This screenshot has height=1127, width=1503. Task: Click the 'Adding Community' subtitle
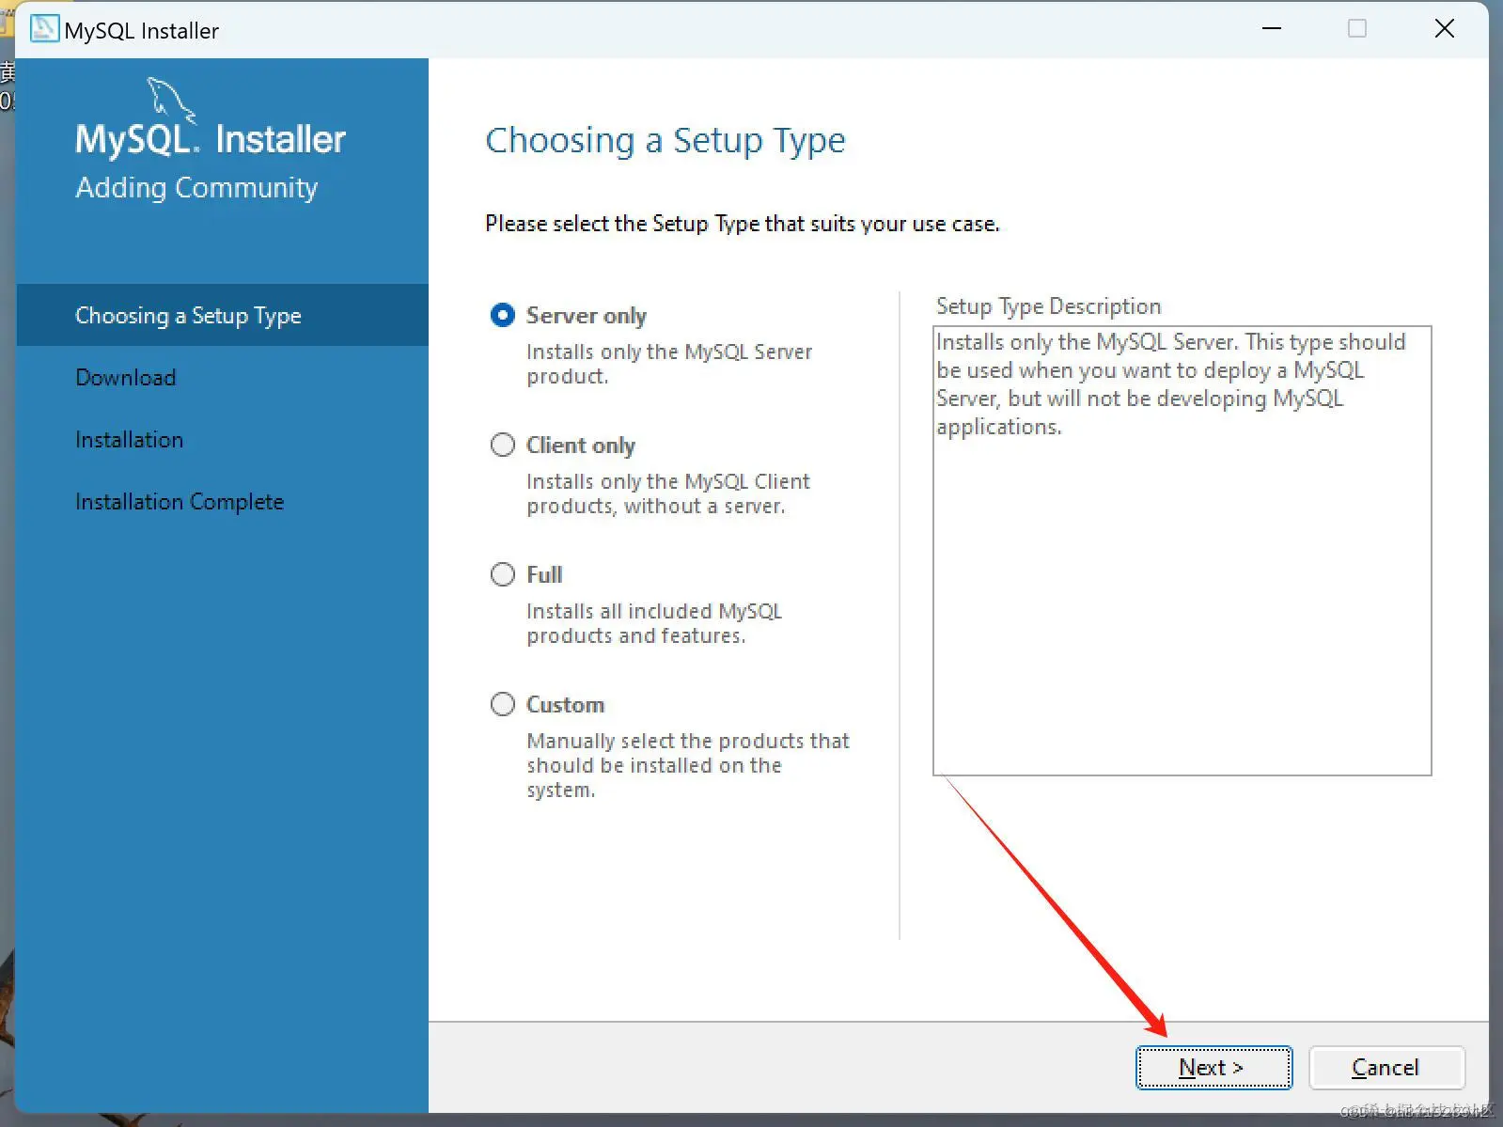coord(196,188)
